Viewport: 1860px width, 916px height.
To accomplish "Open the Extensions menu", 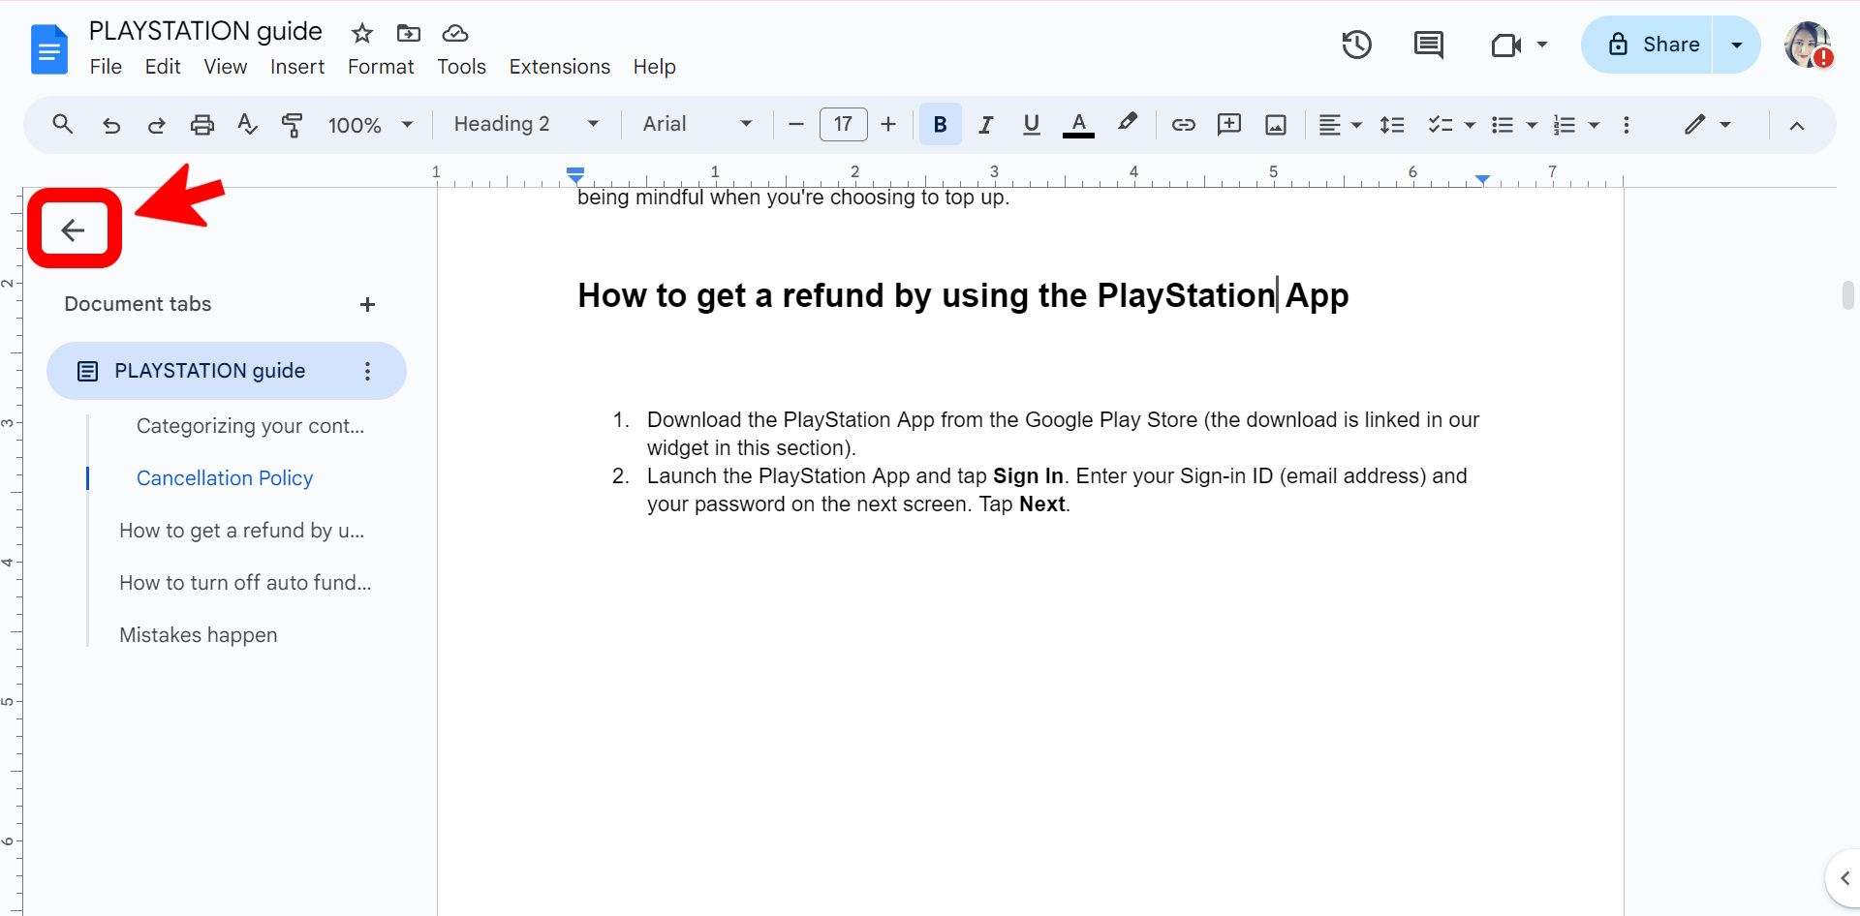I will (560, 67).
